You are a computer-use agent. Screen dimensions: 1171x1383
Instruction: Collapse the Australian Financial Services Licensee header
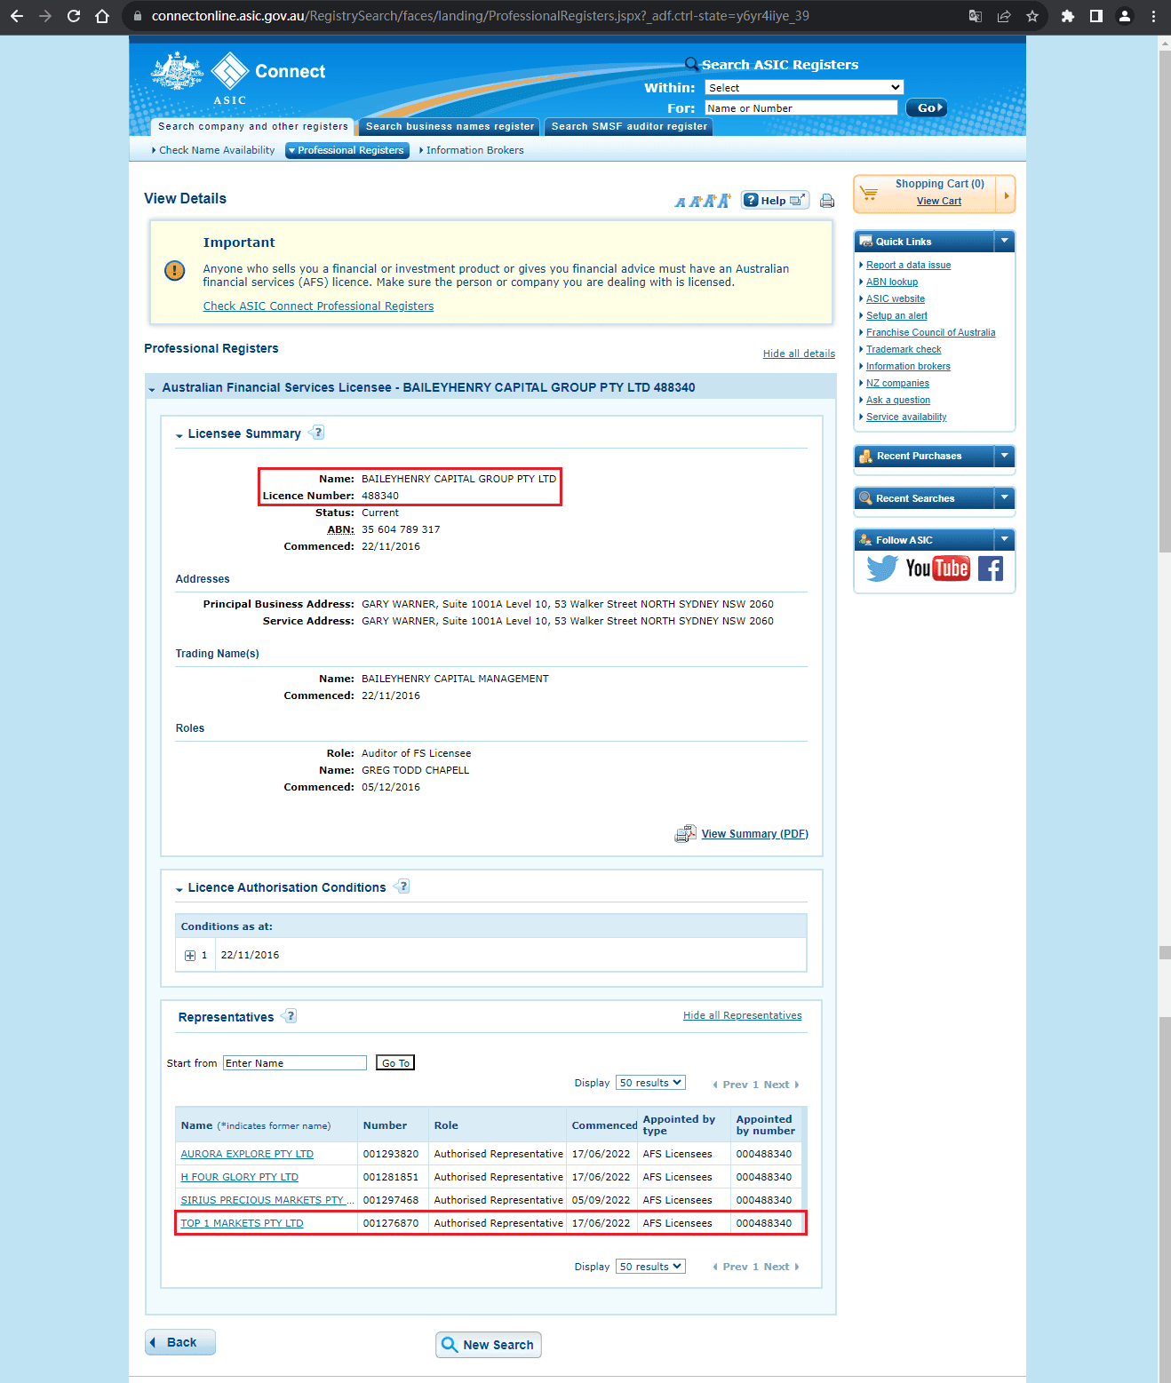[x=152, y=389]
